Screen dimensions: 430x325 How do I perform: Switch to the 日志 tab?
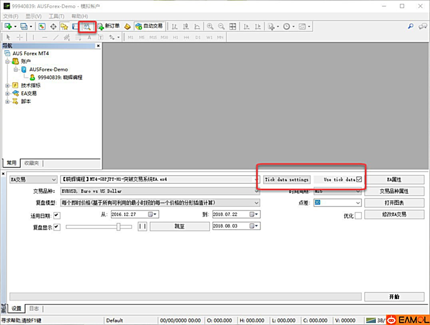coord(34,309)
